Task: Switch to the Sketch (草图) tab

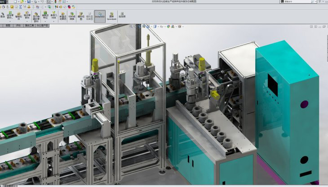Action: point(8,26)
